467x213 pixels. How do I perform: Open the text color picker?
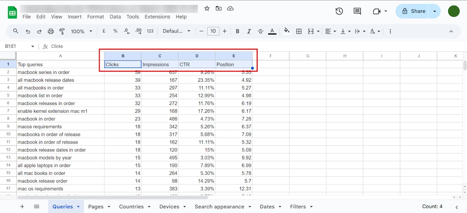(x=272, y=31)
